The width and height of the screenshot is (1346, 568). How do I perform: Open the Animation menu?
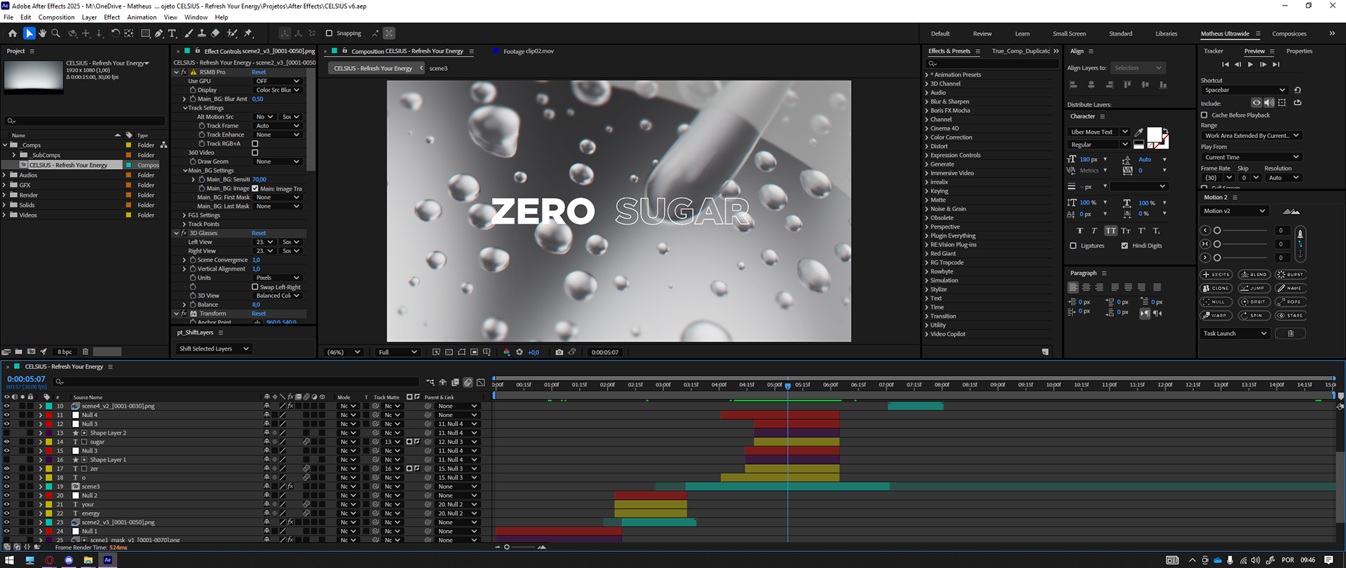[142, 18]
